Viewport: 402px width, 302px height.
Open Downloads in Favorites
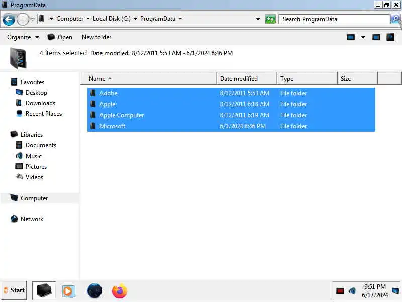(40, 103)
